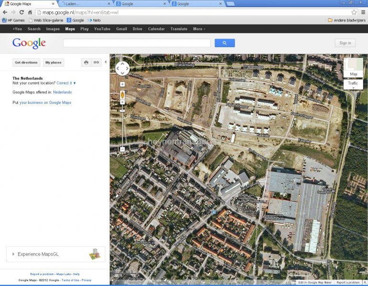Open the Nelo bookmark
The height and width of the screenshot is (286, 368).
point(94,20)
